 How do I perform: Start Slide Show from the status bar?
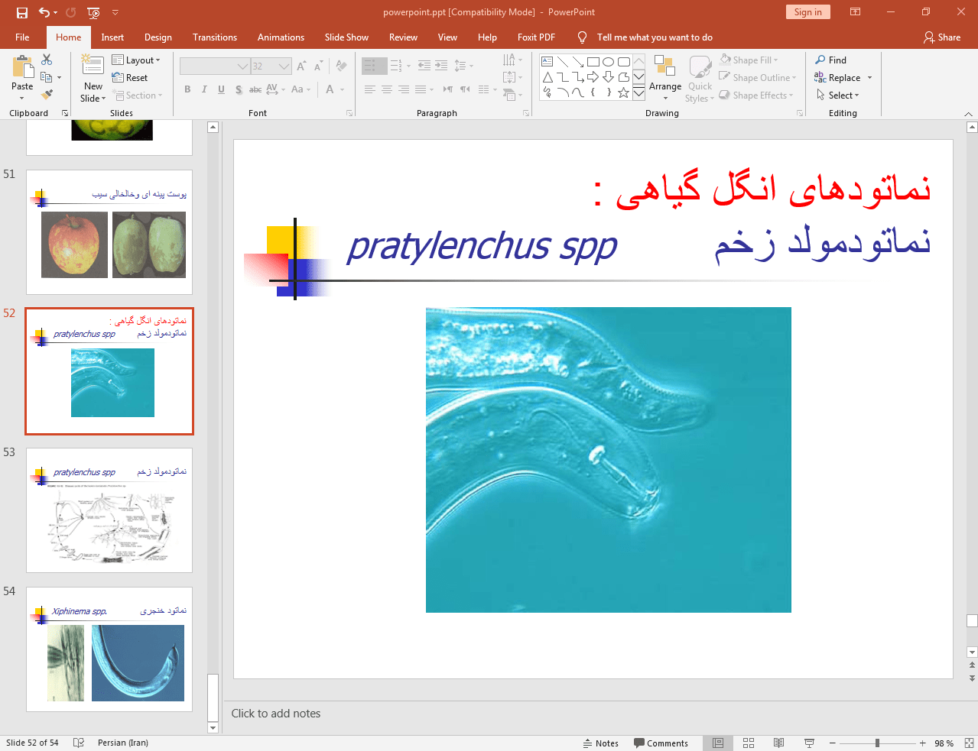809,743
